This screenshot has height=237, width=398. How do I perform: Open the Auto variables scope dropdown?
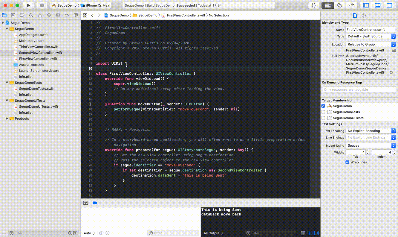tap(89, 233)
